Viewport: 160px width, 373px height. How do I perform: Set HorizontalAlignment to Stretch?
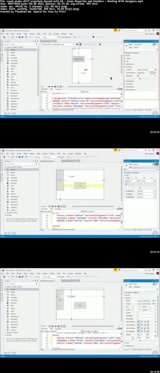pos(148,322)
